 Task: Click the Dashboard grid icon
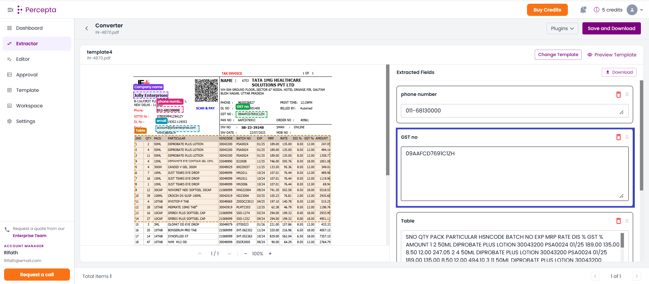(9, 28)
